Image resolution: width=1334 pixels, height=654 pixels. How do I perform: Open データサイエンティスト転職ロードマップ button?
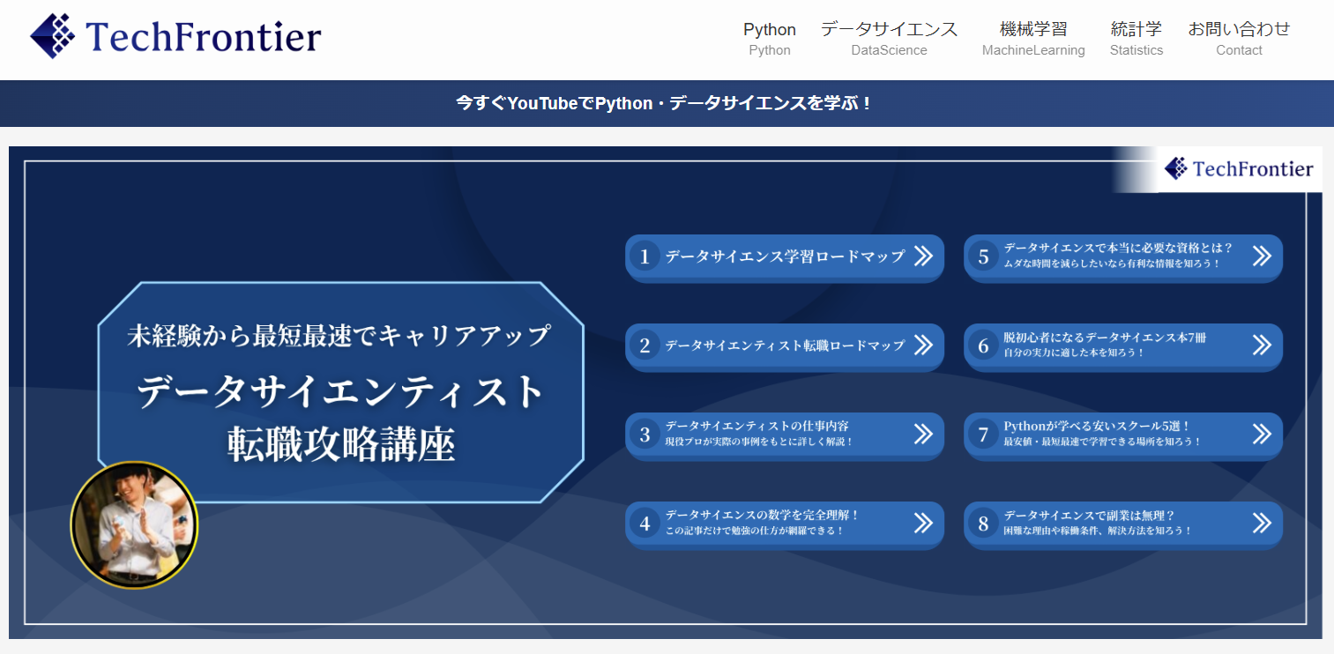pos(785,346)
